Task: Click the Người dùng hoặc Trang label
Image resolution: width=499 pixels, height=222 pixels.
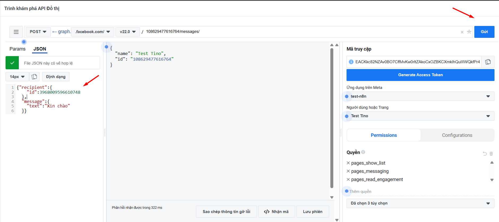Action: coord(367,107)
